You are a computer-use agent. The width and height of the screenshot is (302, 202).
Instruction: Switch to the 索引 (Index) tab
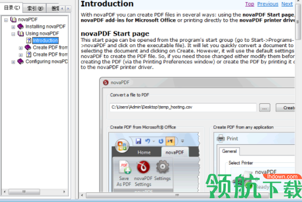coord(35,8)
